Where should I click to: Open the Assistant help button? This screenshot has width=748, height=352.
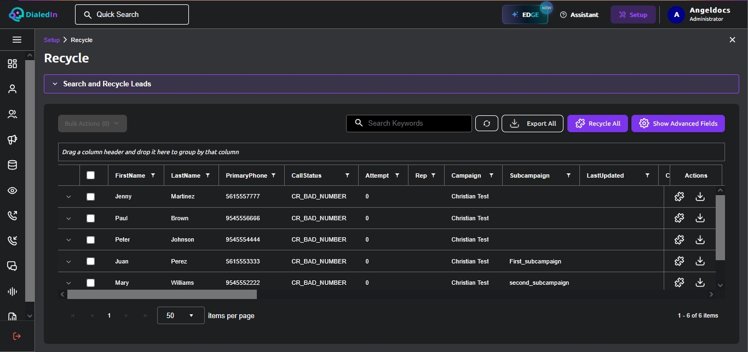pos(579,15)
